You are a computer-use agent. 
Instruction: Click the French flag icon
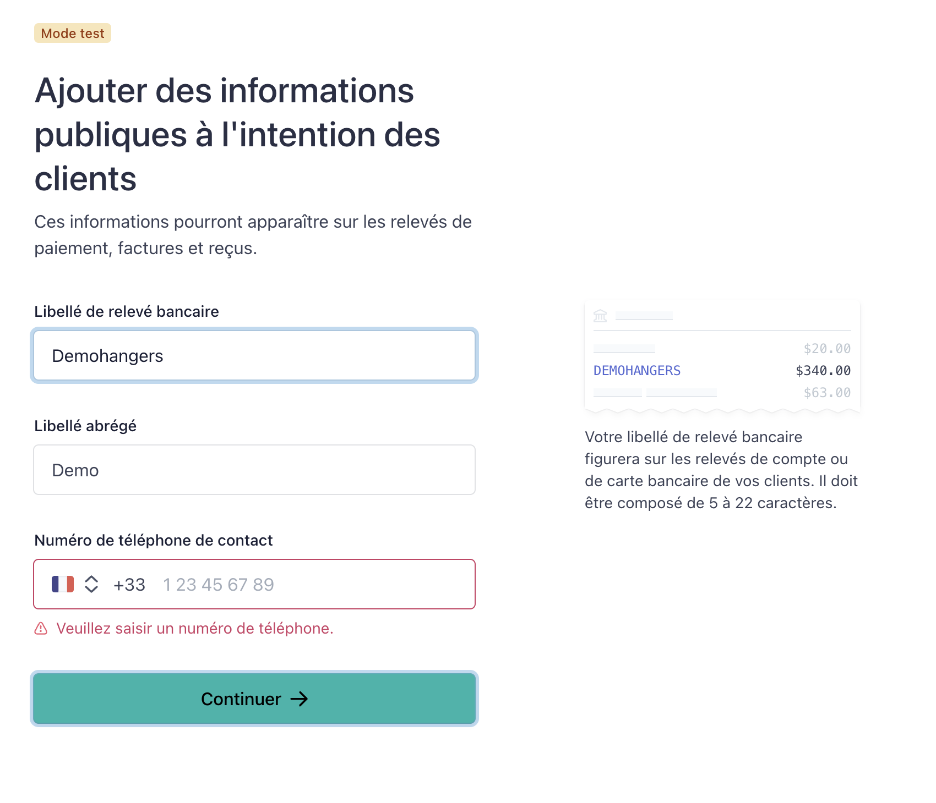(x=63, y=584)
